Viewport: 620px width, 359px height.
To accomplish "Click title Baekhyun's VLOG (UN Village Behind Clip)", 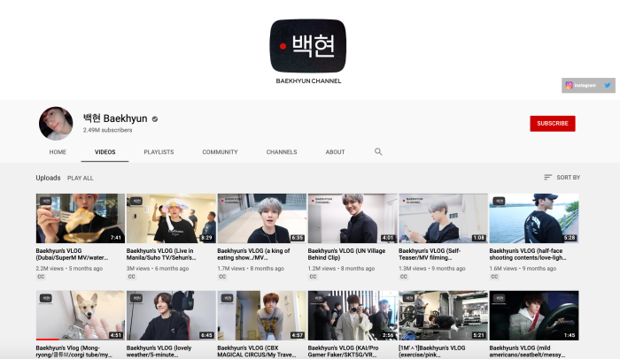I will pyautogui.click(x=346, y=254).
